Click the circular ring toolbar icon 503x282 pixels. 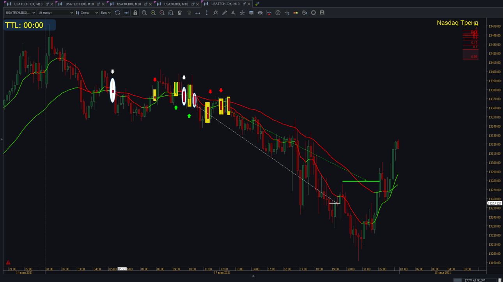pyautogui.click(x=313, y=13)
